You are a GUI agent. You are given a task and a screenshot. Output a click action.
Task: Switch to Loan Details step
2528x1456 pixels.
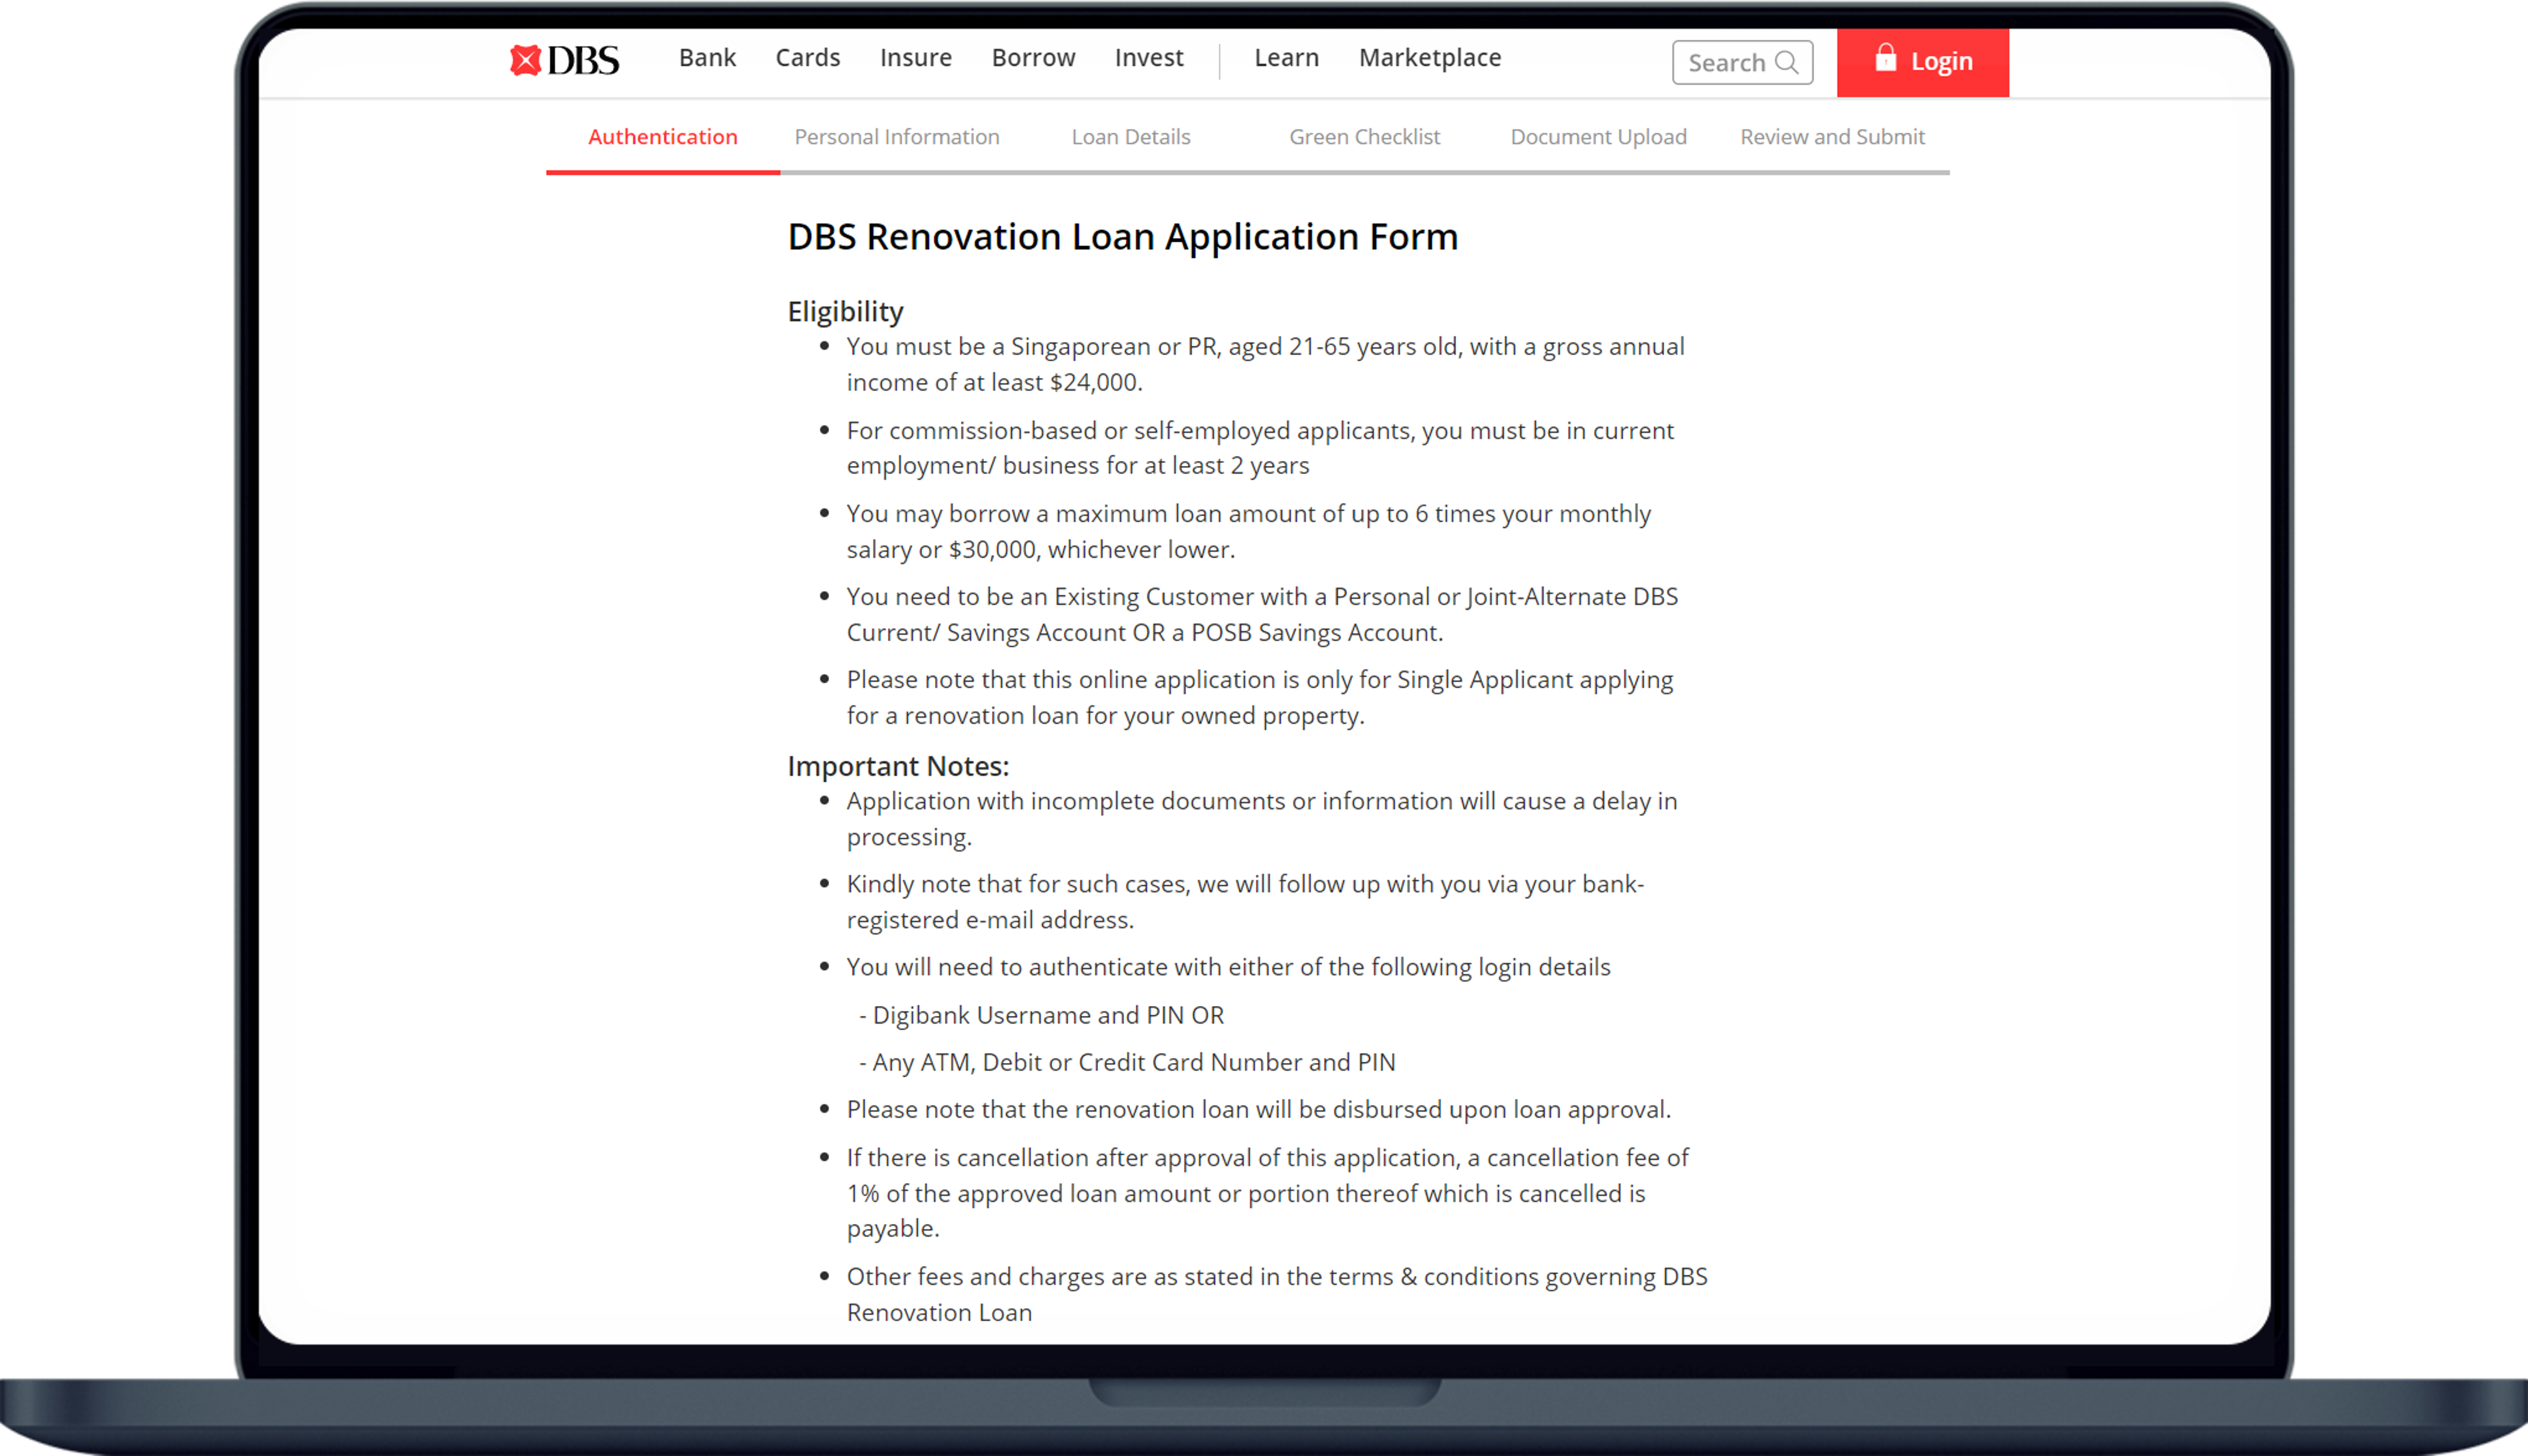pyautogui.click(x=1130, y=137)
